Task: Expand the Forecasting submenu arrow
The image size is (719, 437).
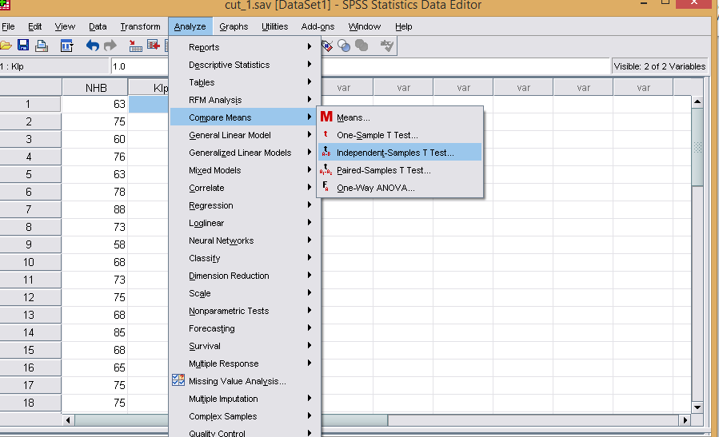Action: point(310,328)
